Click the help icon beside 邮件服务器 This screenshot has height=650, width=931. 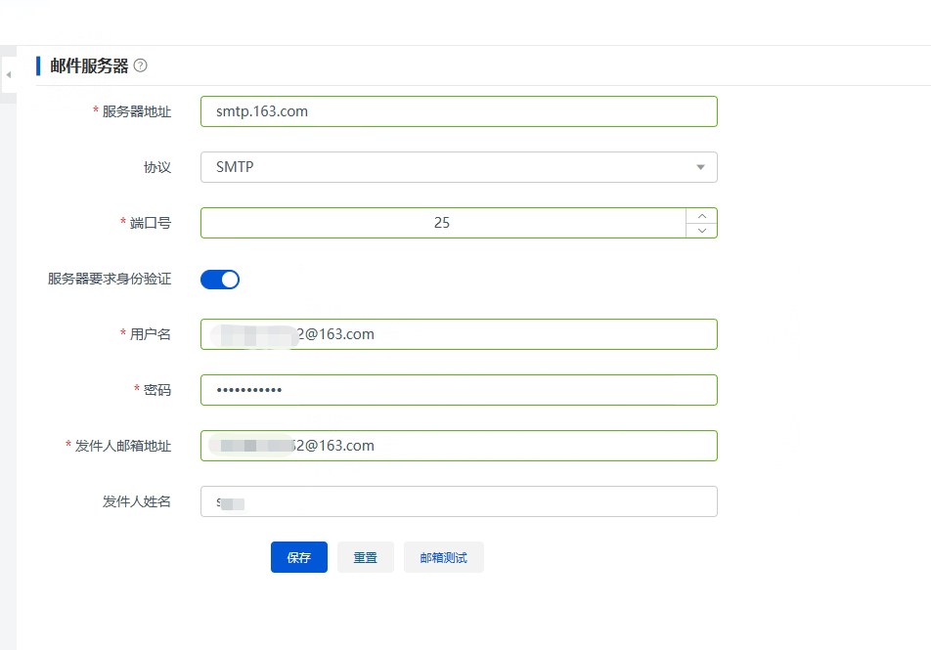(x=141, y=65)
